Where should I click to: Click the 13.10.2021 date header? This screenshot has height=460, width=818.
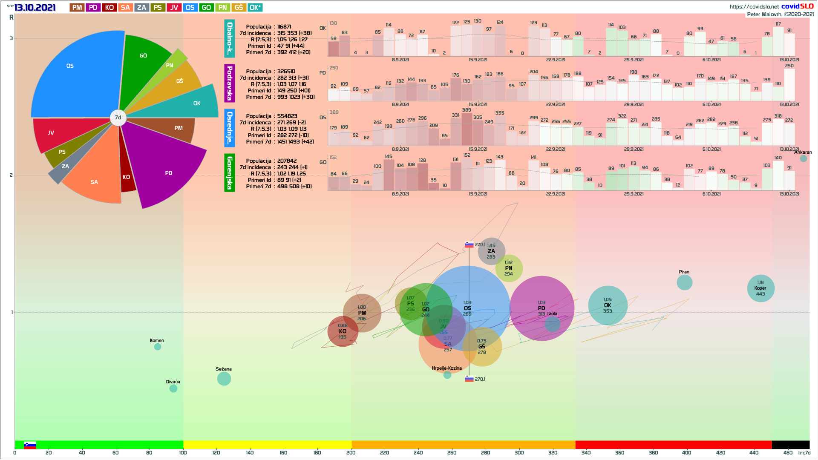(35, 8)
